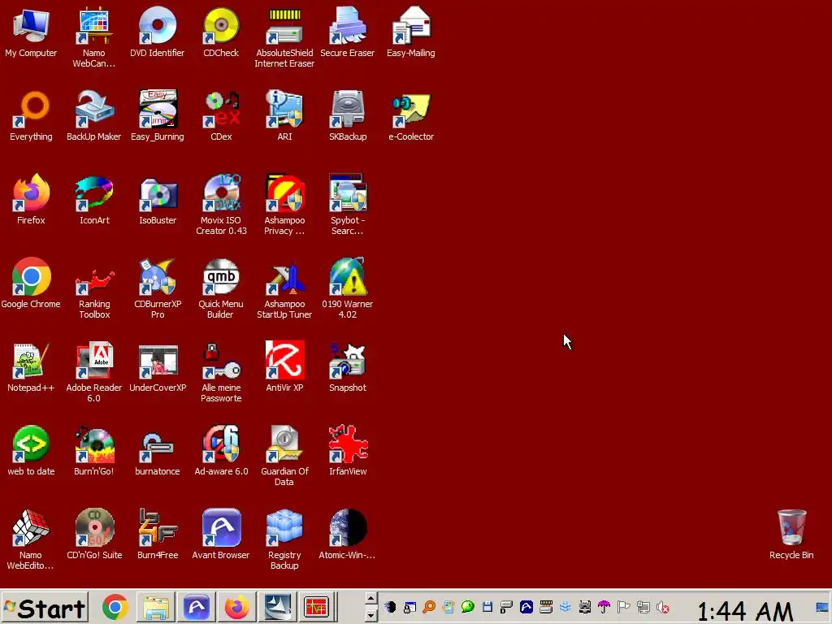Select the e-Coolector shortcut
The height and width of the screenshot is (624, 832).
click(410, 115)
